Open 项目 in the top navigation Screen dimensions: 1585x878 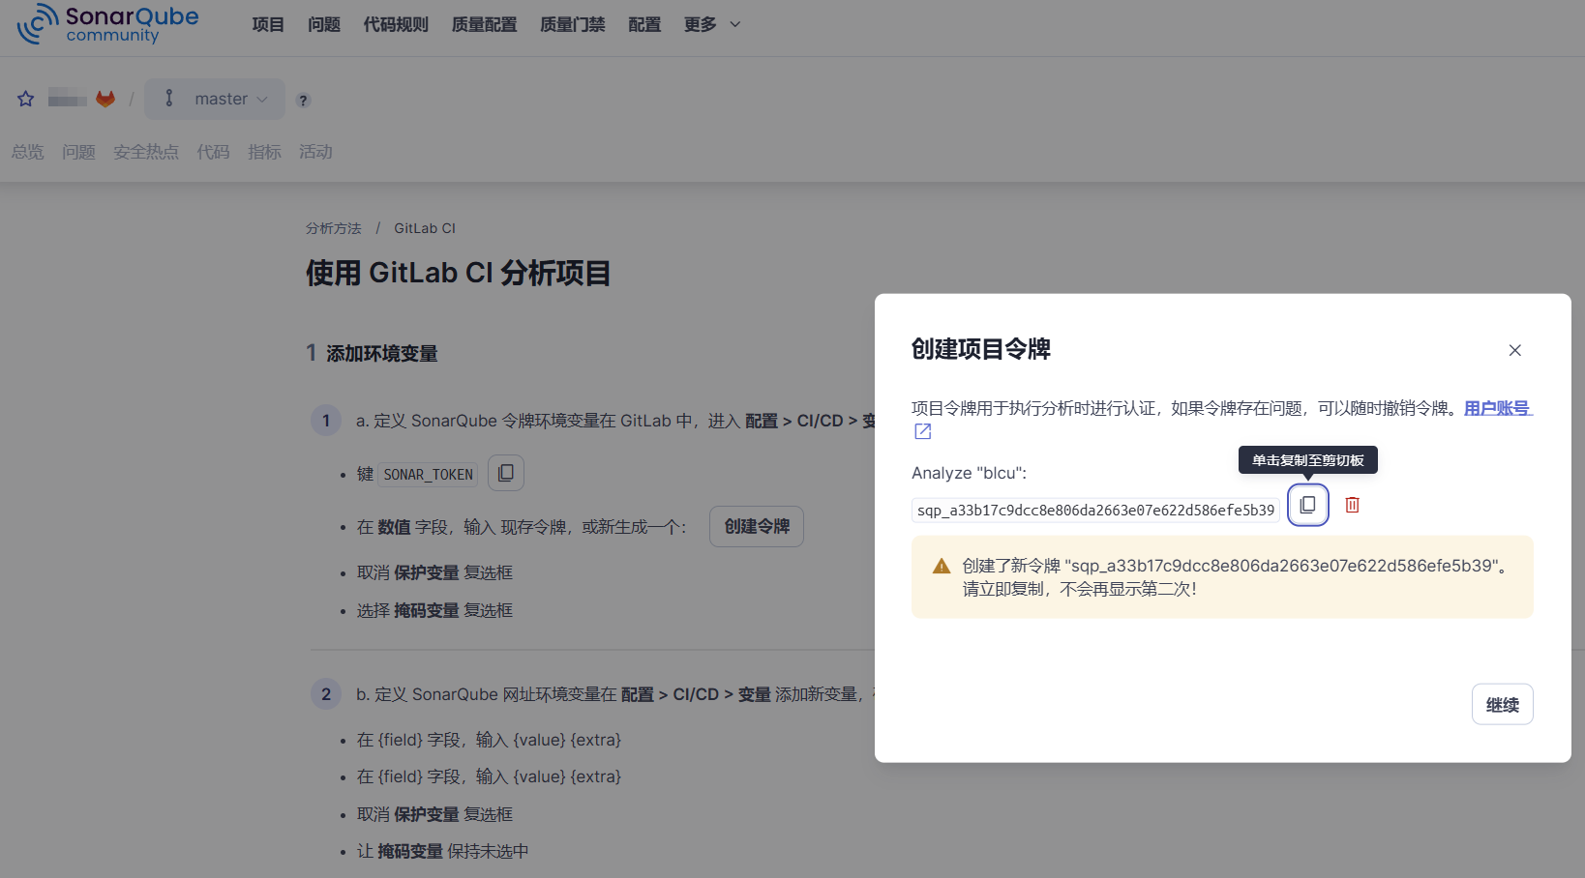[x=268, y=24]
